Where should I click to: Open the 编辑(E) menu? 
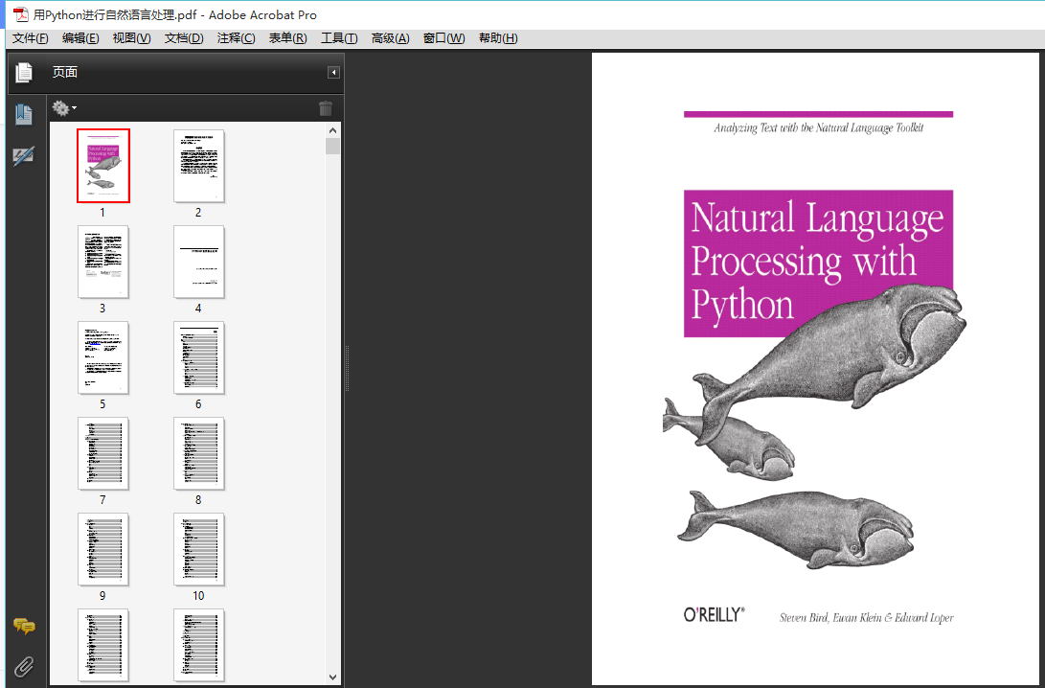coord(80,38)
